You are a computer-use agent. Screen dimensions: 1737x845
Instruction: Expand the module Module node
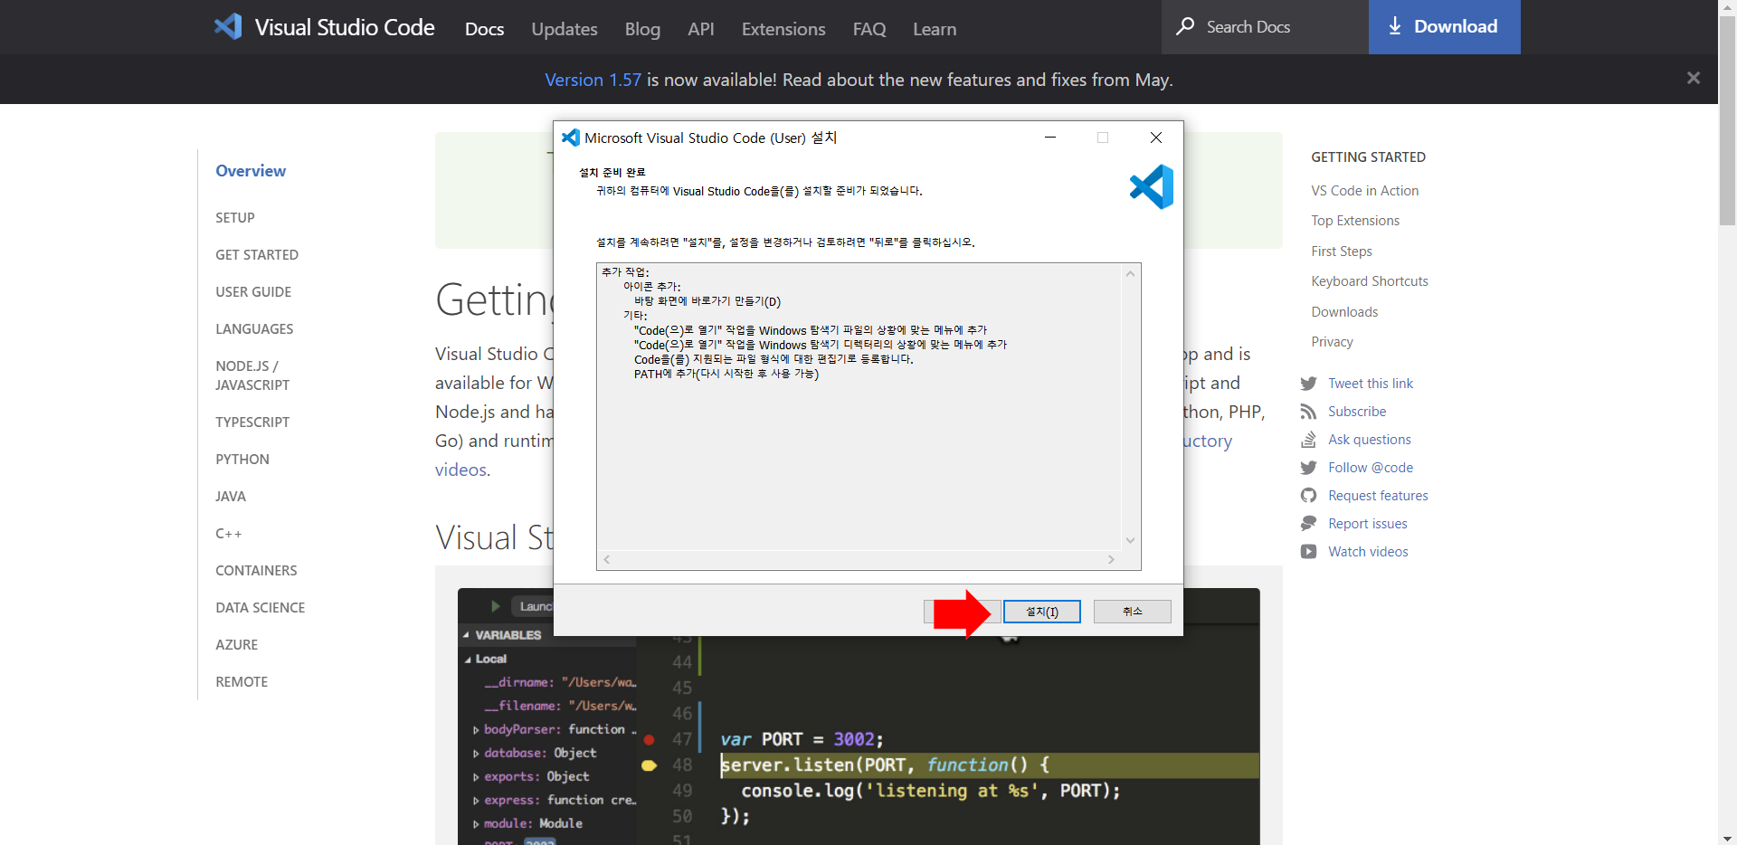pyautogui.click(x=476, y=823)
